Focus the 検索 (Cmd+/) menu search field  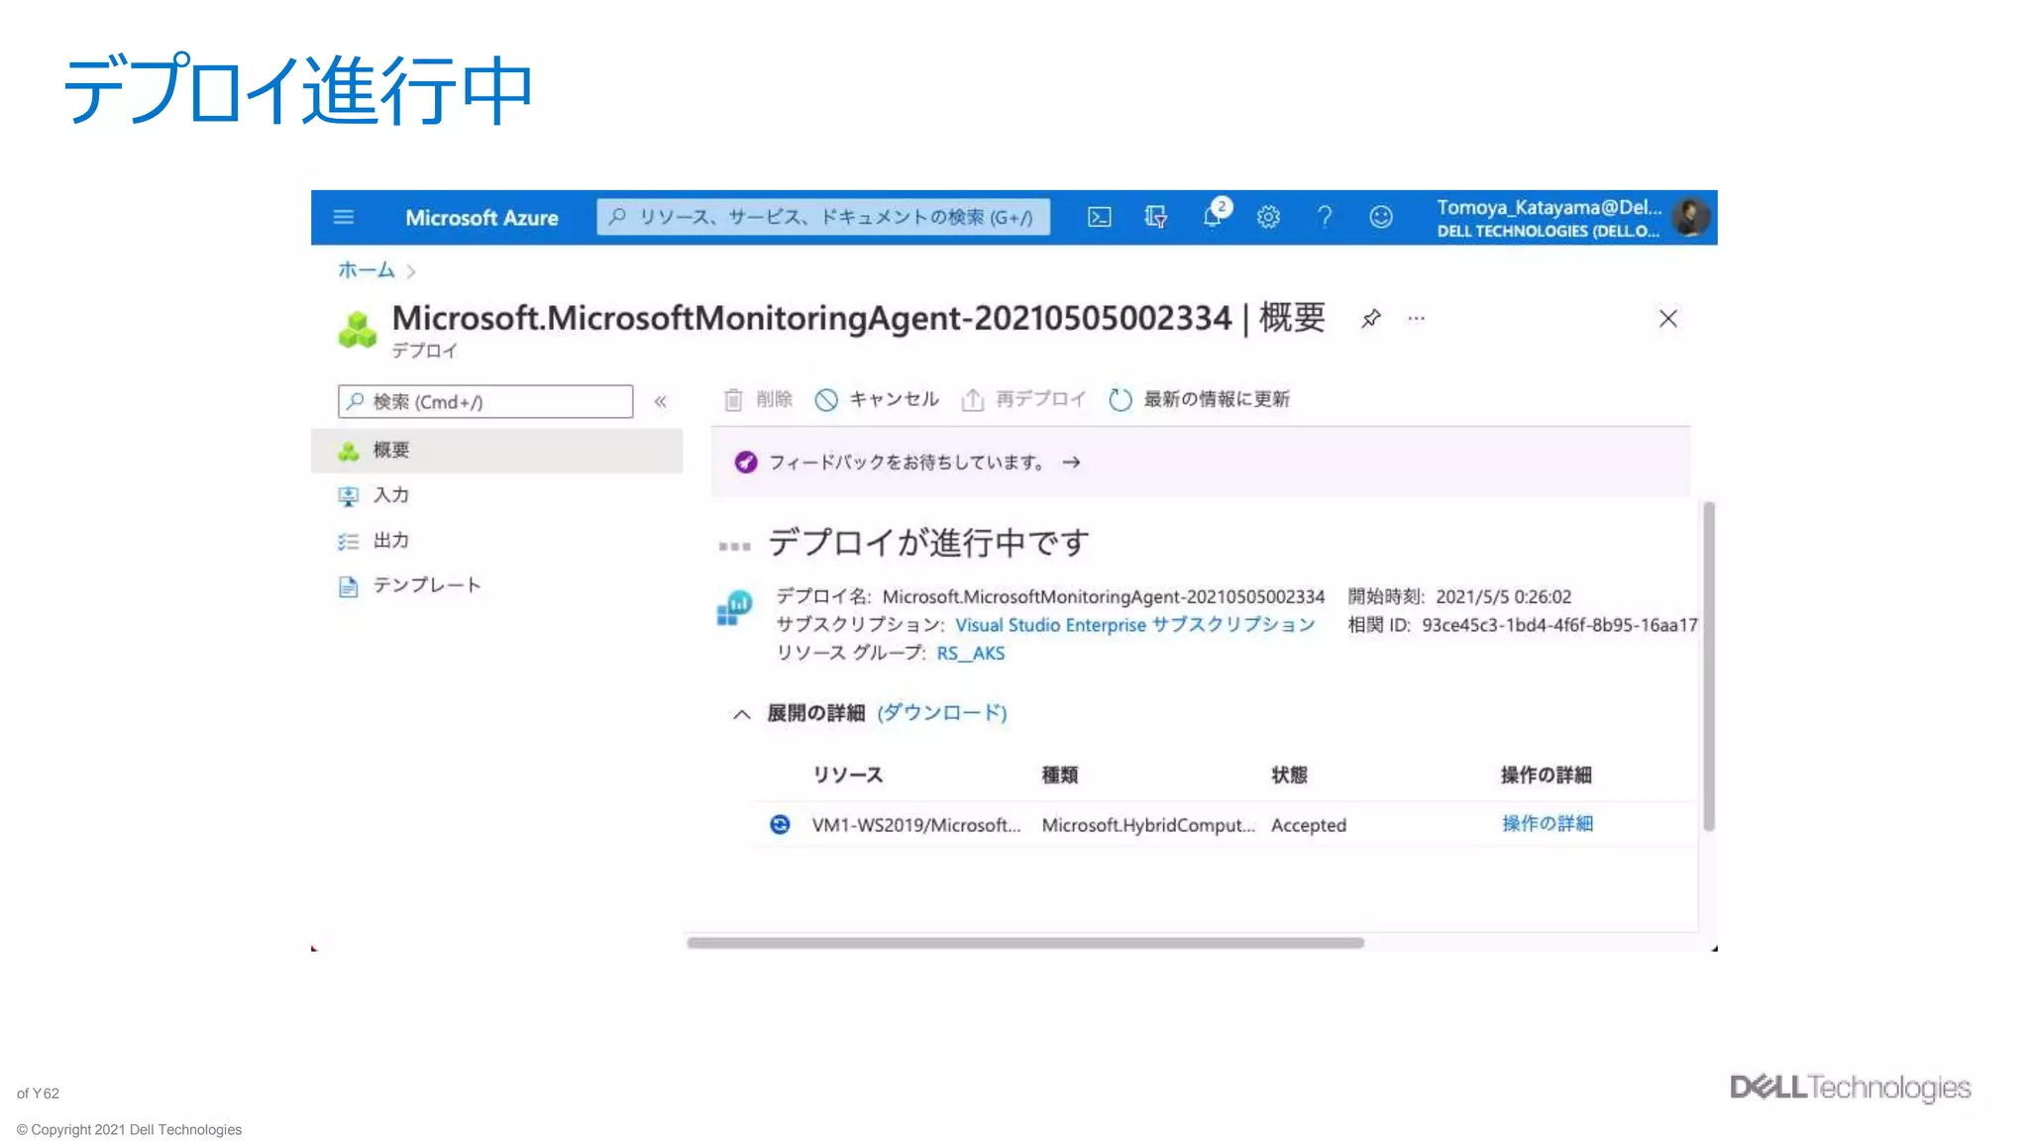point(485,401)
